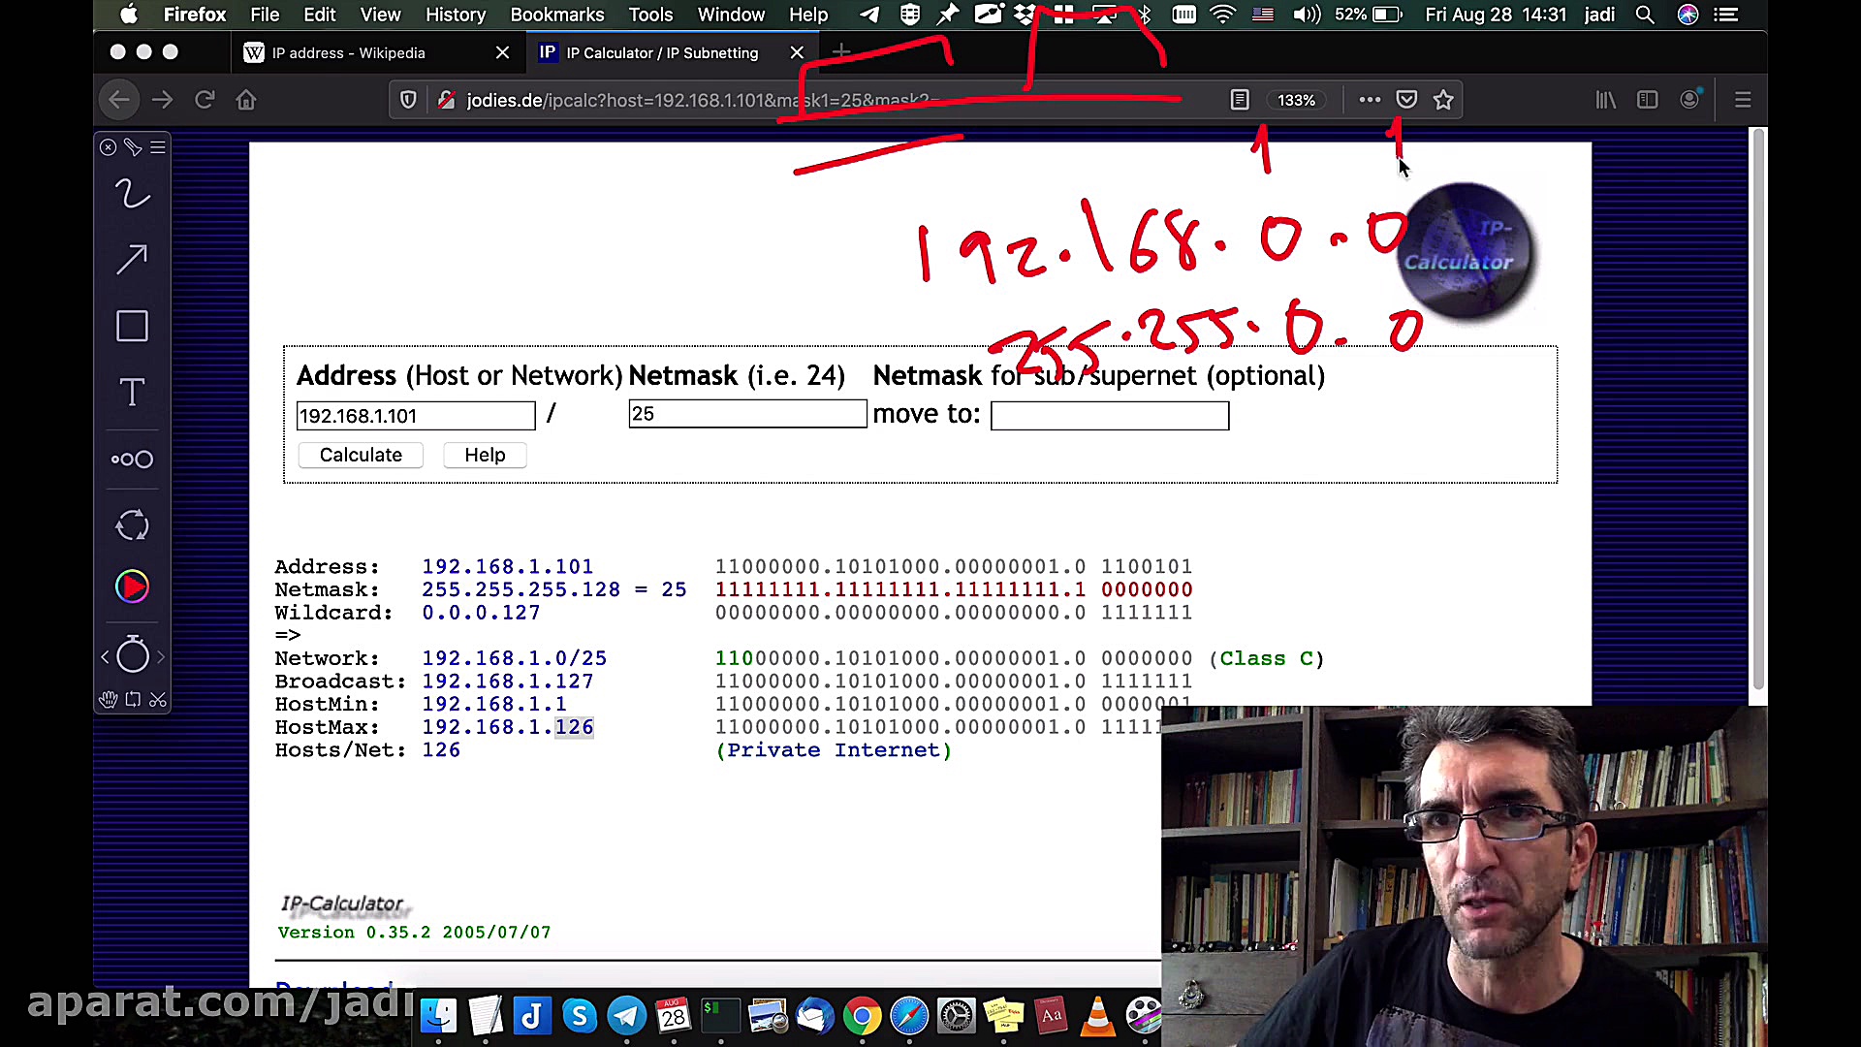Click the Netmask input field containing 25
The width and height of the screenshot is (1861, 1047).
click(x=746, y=414)
